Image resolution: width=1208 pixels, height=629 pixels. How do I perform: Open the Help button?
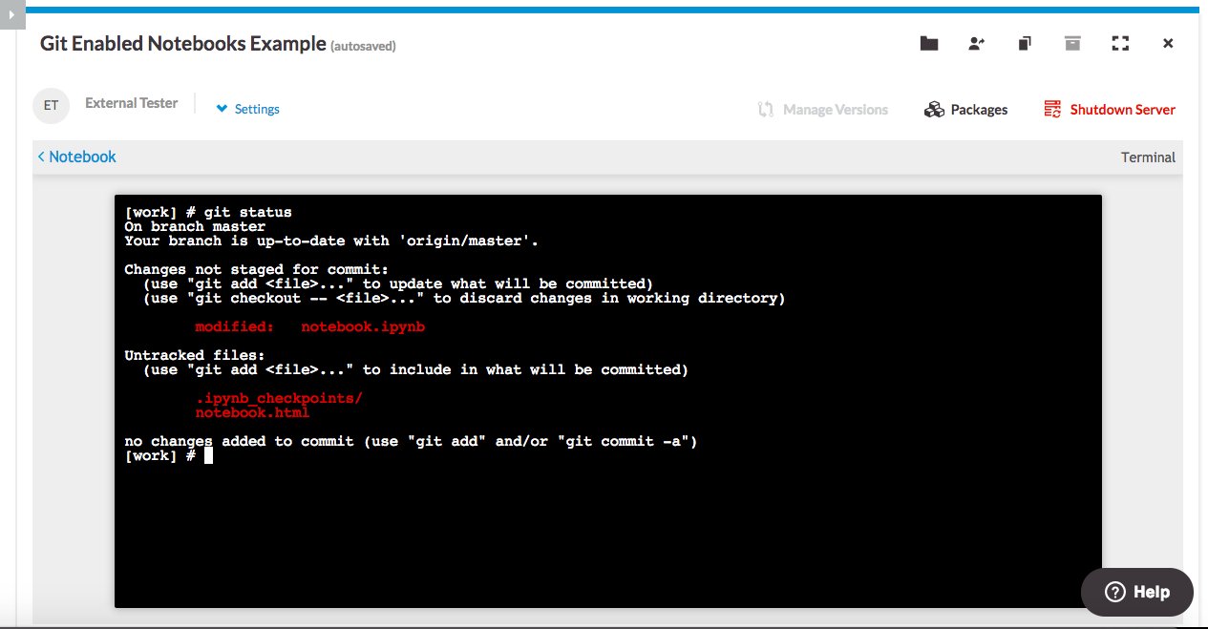coord(1136,592)
